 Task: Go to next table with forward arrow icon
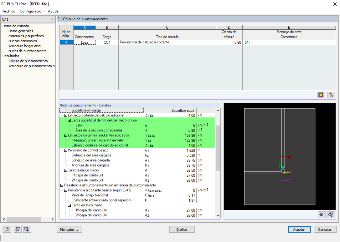coord(27,229)
